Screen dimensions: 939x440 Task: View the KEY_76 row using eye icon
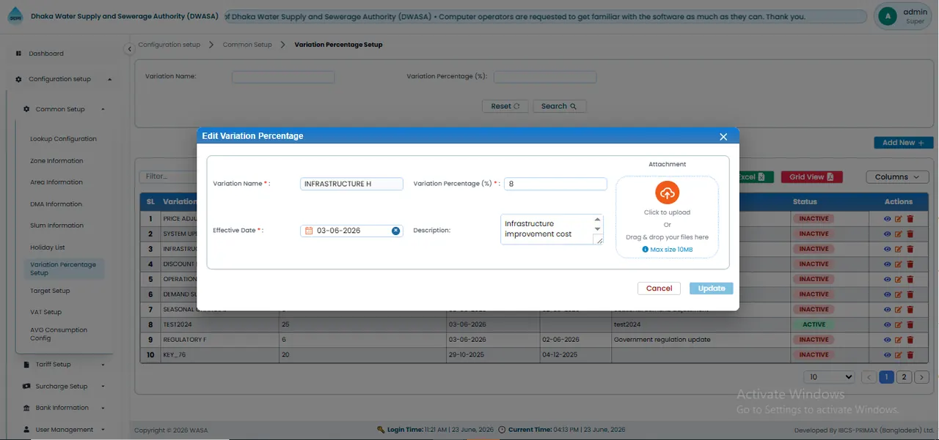click(x=888, y=355)
